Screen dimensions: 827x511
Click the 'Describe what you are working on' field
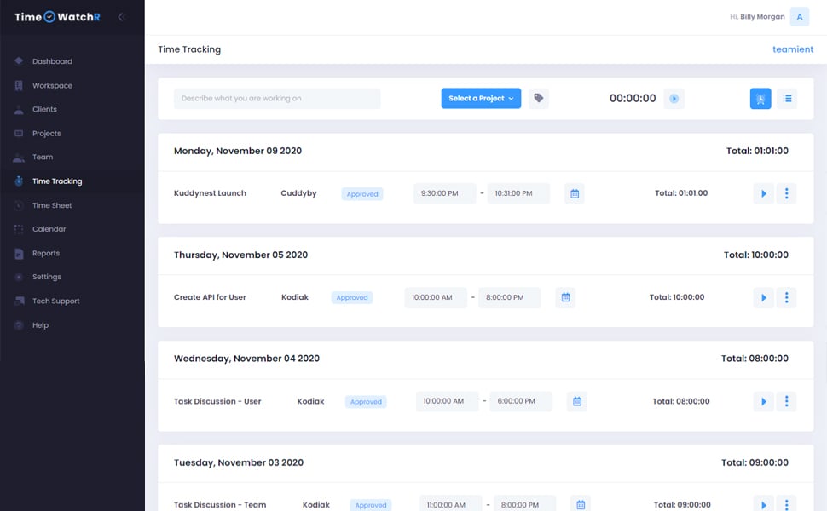pos(277,99)
